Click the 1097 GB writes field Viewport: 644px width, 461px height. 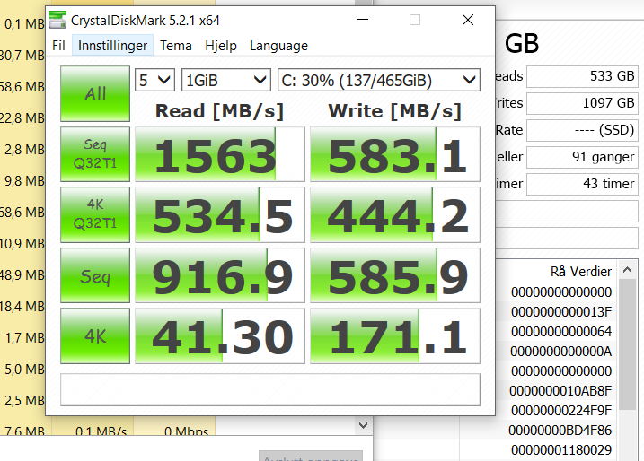582,103
